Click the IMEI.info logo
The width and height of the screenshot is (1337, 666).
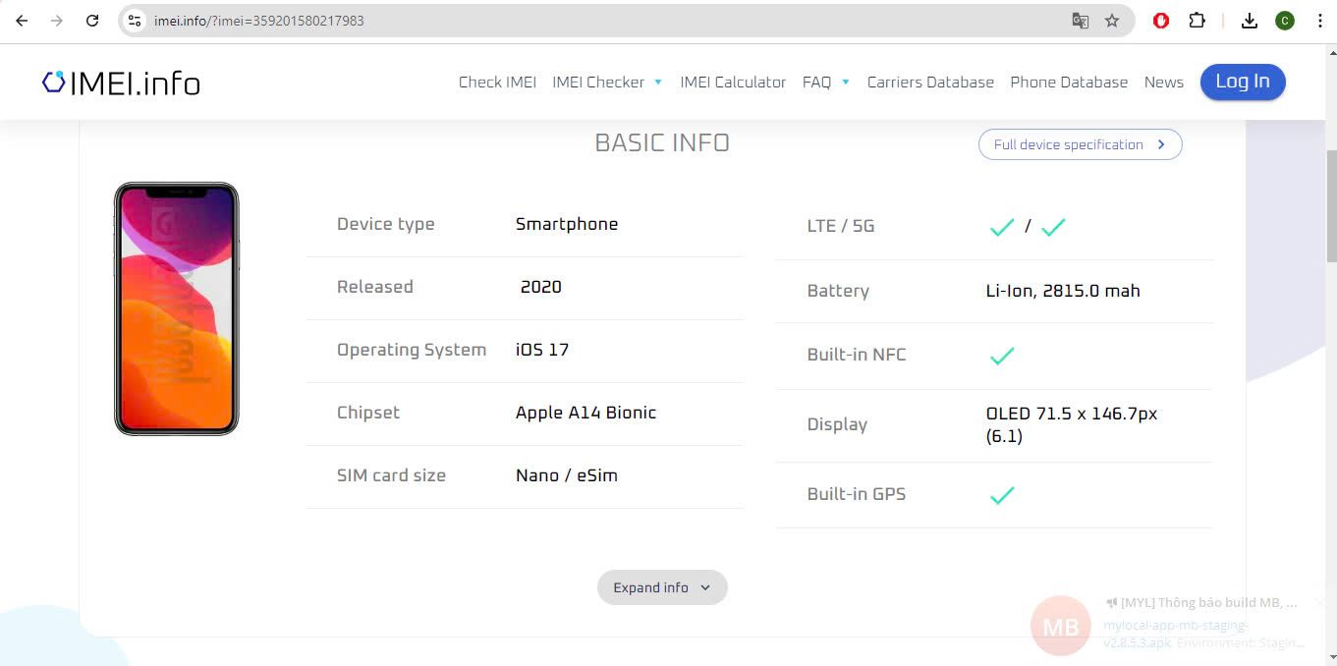pos(121,83)
